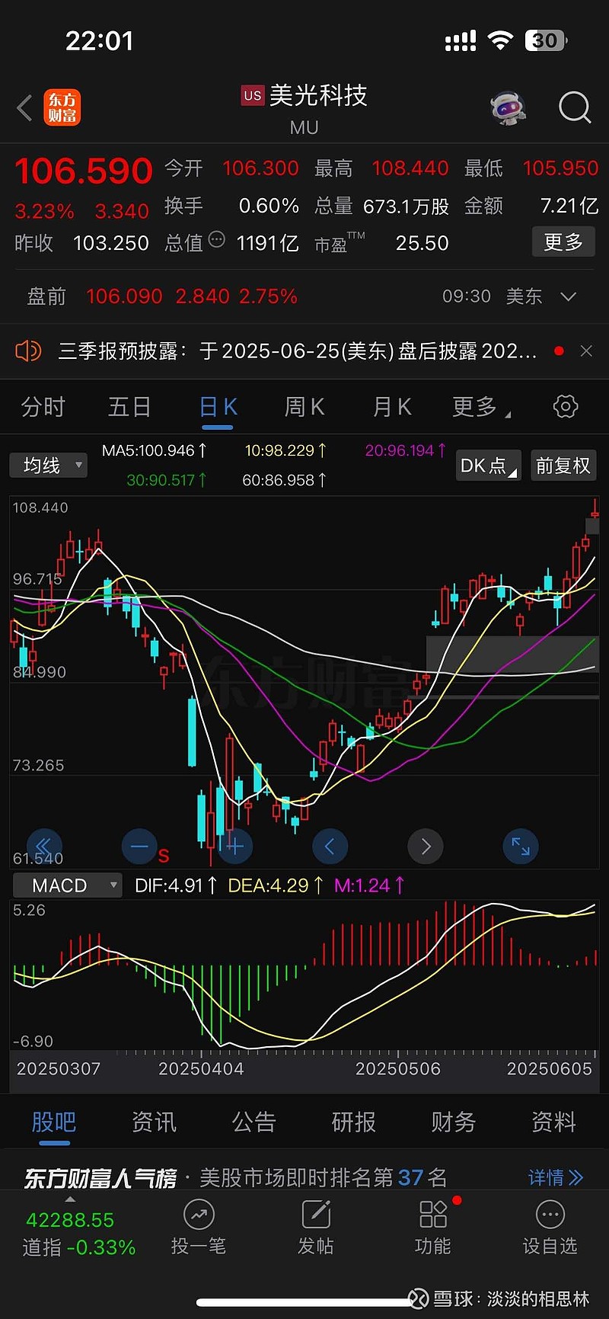The height and width of the screenshot is (1319, 609).
Task: Tap the 20250404 date axis label
Action: point(201,1069)
